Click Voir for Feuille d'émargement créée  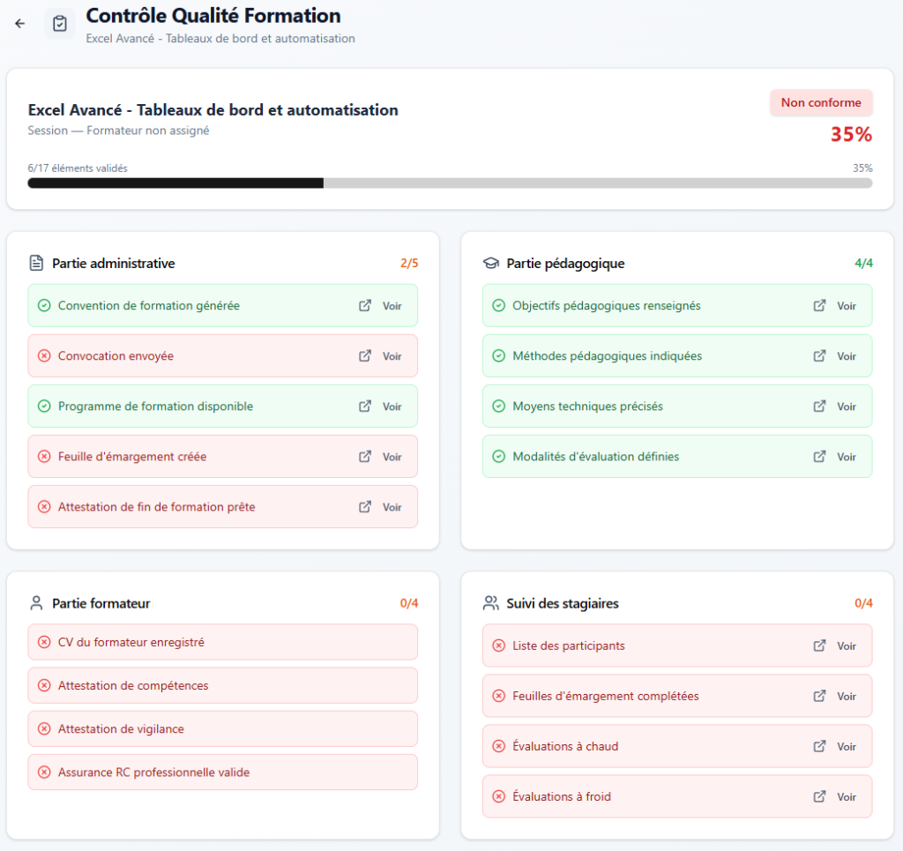pyautogui.click(x=392, y=457)
